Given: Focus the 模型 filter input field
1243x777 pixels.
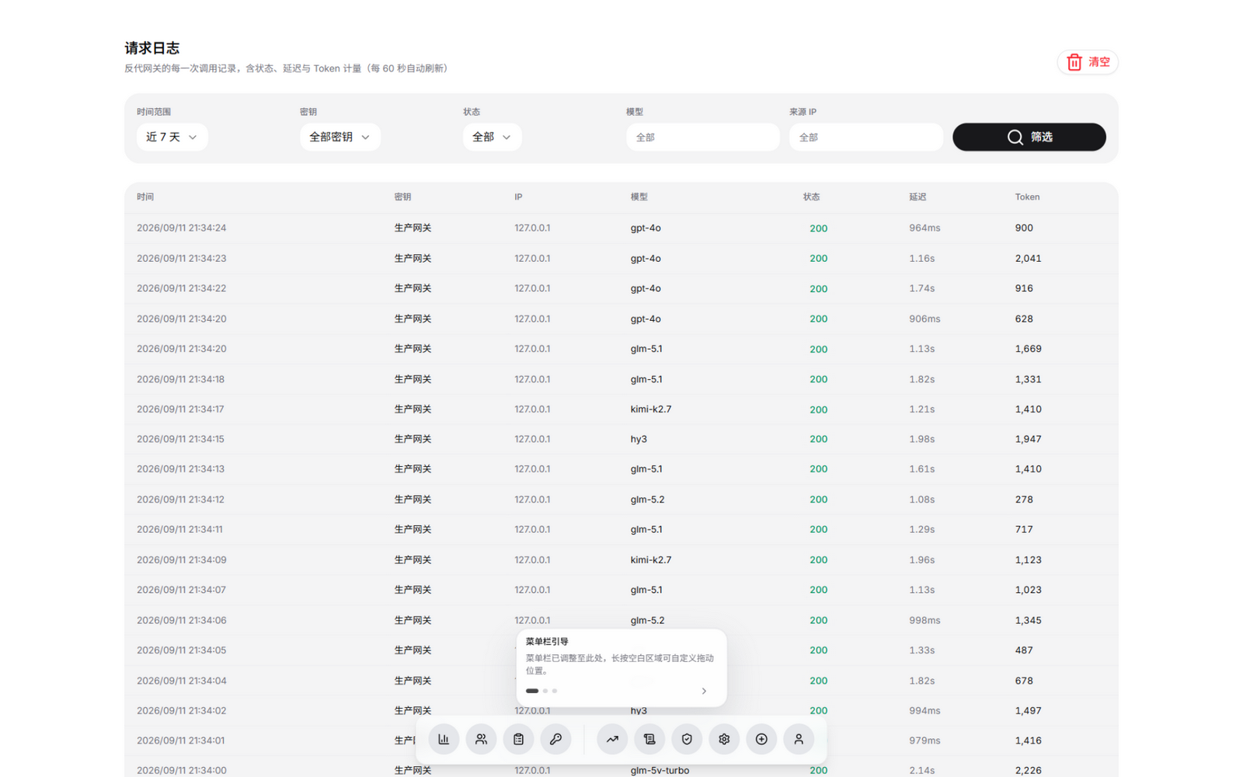Looking at the screenshot, I should (x=703, y=137).
